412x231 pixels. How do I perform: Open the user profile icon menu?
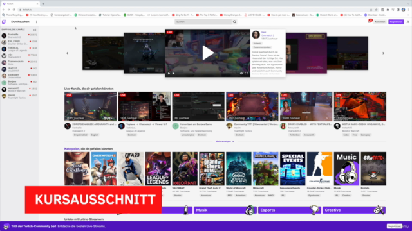[407, 22]
